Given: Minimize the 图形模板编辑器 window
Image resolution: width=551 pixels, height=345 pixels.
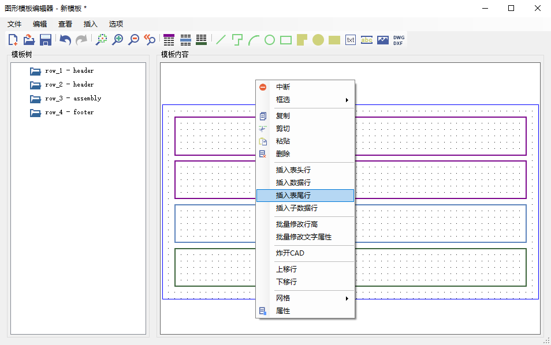Looking at the screenshot, I should (x=485, y=8).
